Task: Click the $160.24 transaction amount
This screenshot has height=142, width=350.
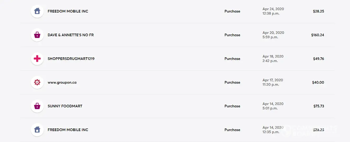Action: click(318, 35)
